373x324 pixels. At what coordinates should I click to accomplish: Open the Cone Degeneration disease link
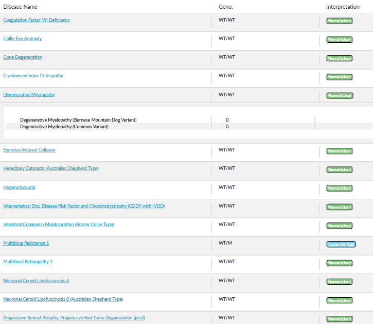[23, 57]
